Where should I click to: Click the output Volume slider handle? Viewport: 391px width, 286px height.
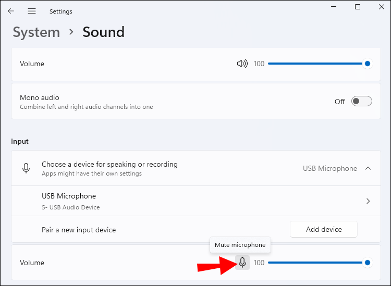(x=368, y=64)
